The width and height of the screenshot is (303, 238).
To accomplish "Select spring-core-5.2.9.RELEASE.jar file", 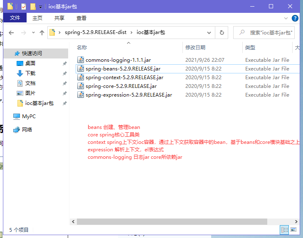I will tap(121, 86).
